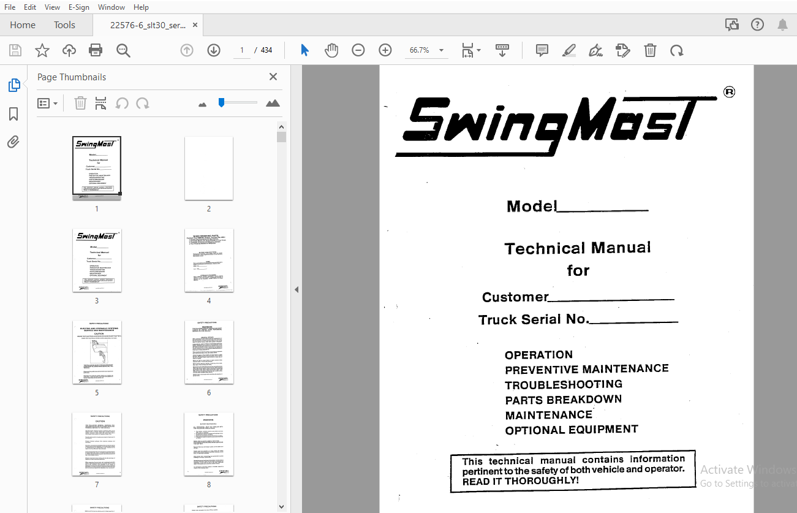Rotate thumbnails clockwise
The width and height of the screenshot is (797, 513).
point(143,103)
